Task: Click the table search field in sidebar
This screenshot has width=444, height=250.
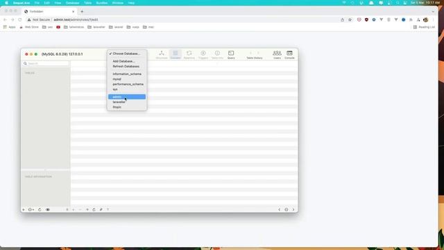Action: (46, 63)
